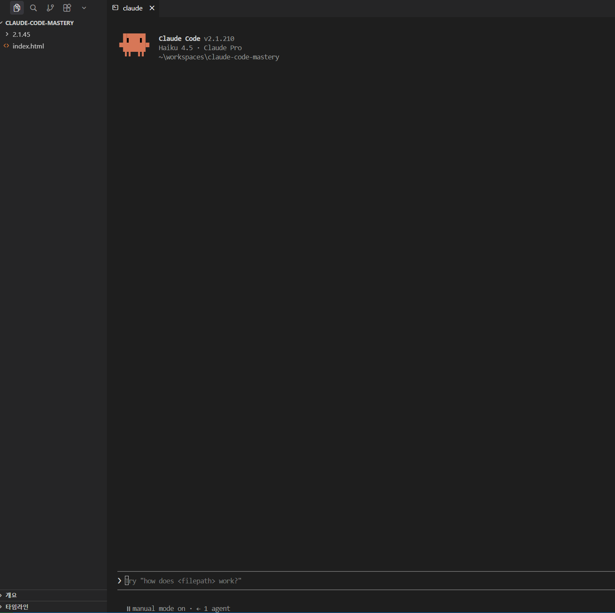
Task: Show additional views with the chevron dropdown
Action: (x=84, y=8)
